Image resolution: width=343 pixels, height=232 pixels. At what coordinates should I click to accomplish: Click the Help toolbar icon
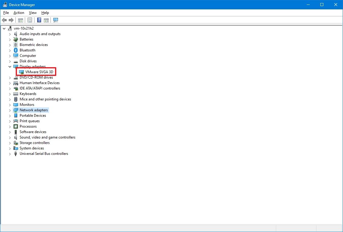coord(39,20)
